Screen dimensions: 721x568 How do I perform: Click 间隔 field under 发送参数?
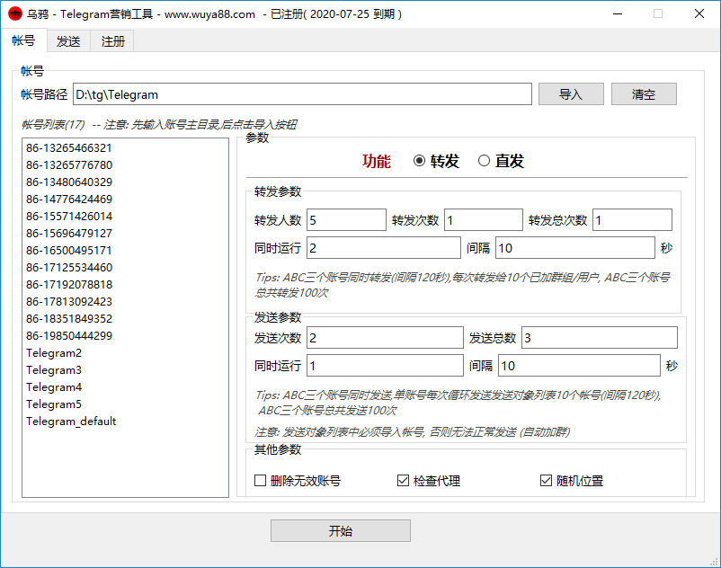579,366
